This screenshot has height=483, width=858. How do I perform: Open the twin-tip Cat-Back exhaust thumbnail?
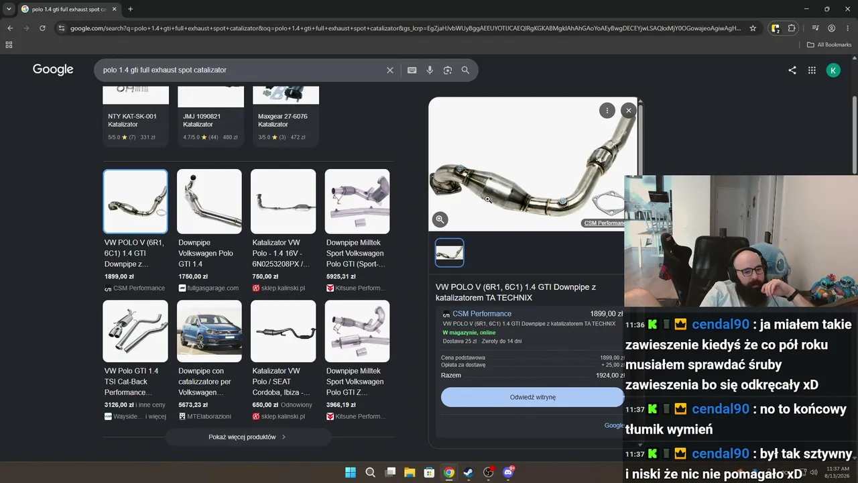[x=135, y=331]
